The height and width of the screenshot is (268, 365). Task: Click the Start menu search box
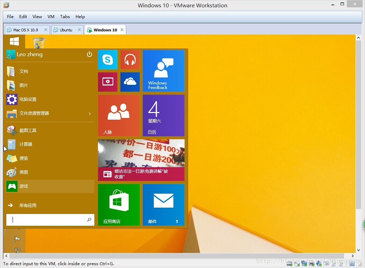(x=49, y=220)
